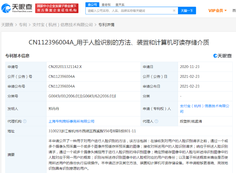236x173 pixels.
Task: Click the 专利详情 breadcrumb text
Action: point(106,25)
